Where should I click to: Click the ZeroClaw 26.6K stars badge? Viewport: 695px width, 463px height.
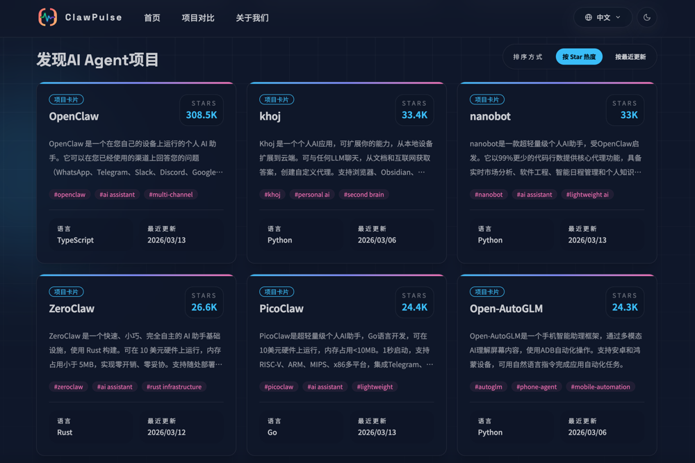[204, 302]
